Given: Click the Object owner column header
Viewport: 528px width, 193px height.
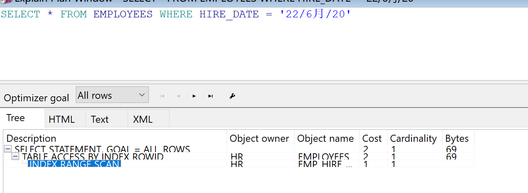Looking at the screenshot, I should coord(261,138).
